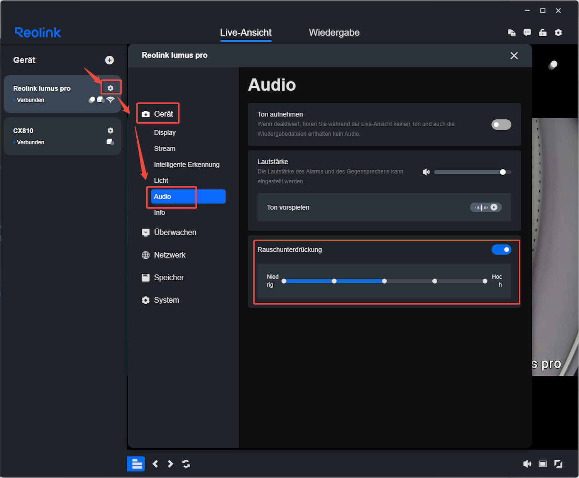Click the lock icon in top bar
The image size is (579, 478).
[x=543, y=32]
